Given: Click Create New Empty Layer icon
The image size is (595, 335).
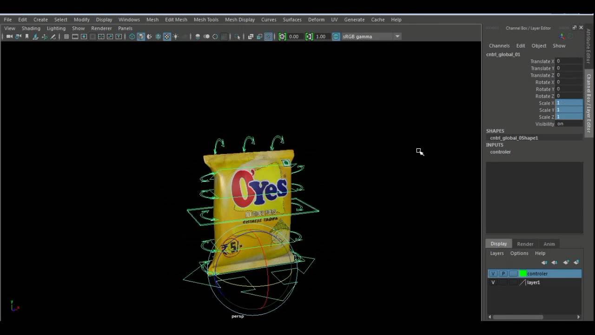Looking at the screenshot, I should point(566,262).
